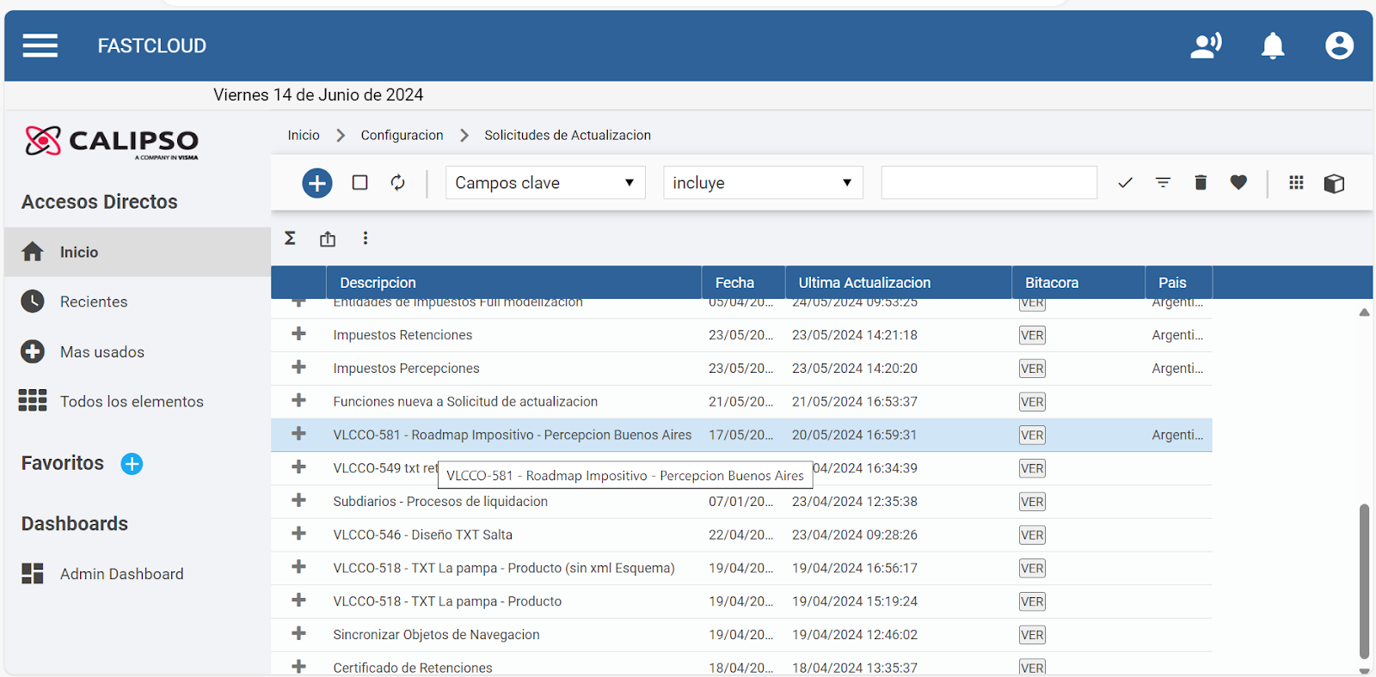1376x677 pixels.
Task: Click date 21/05/2024 16:53:37 cell
Action: click(x=855, y=401)
